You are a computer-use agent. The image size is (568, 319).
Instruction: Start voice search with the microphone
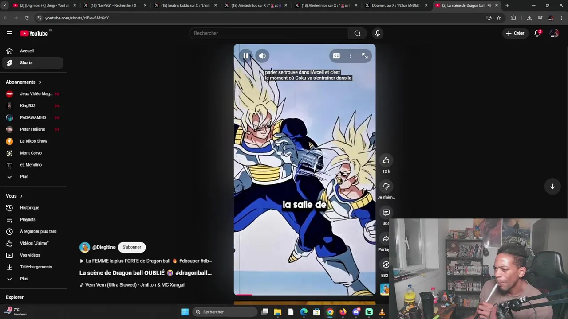coord(378,33)
